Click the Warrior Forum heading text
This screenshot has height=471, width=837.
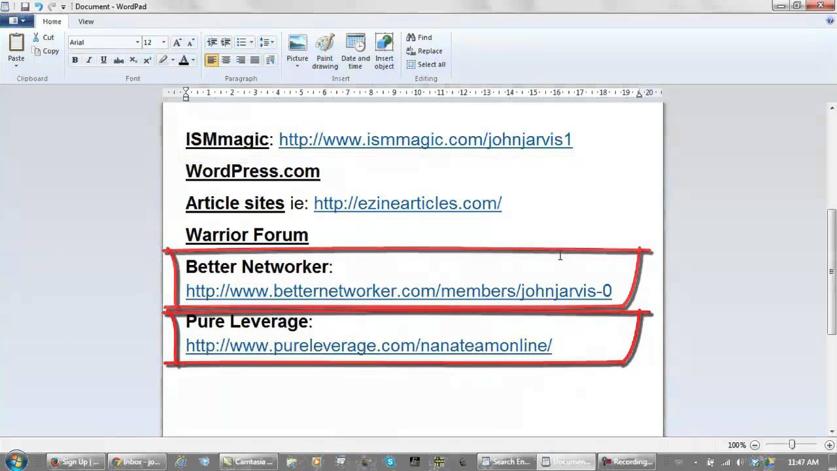(x=247, y=235)
